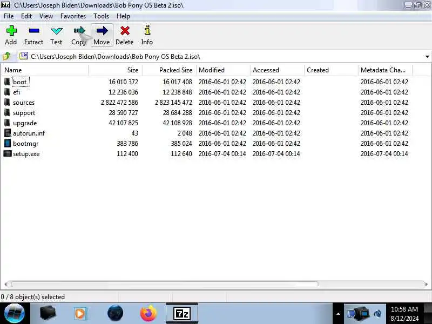The width and height of the screenshot is (432, 324).
Task: Select the upgrade folder icon
Action: [7, 123]
